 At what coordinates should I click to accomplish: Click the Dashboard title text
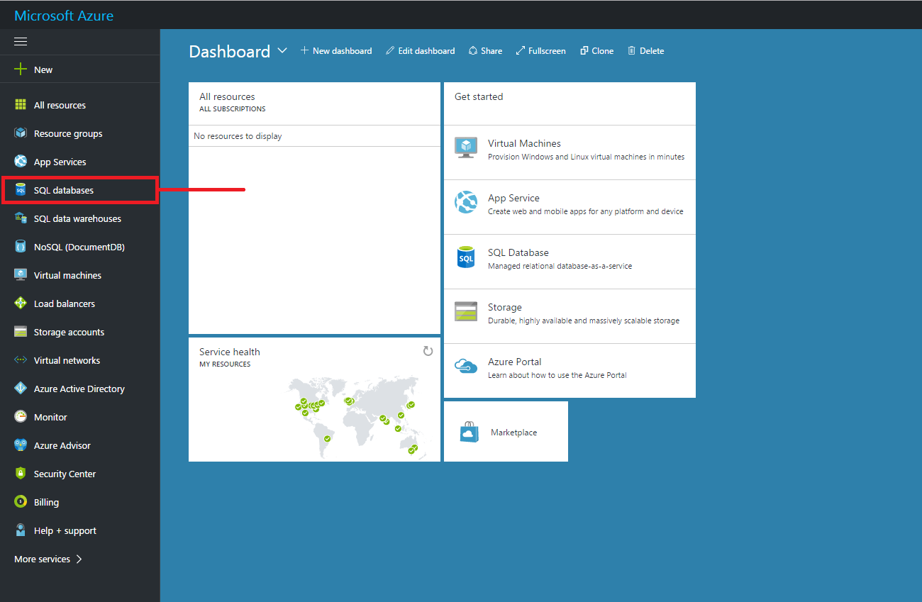click(230, 51)
